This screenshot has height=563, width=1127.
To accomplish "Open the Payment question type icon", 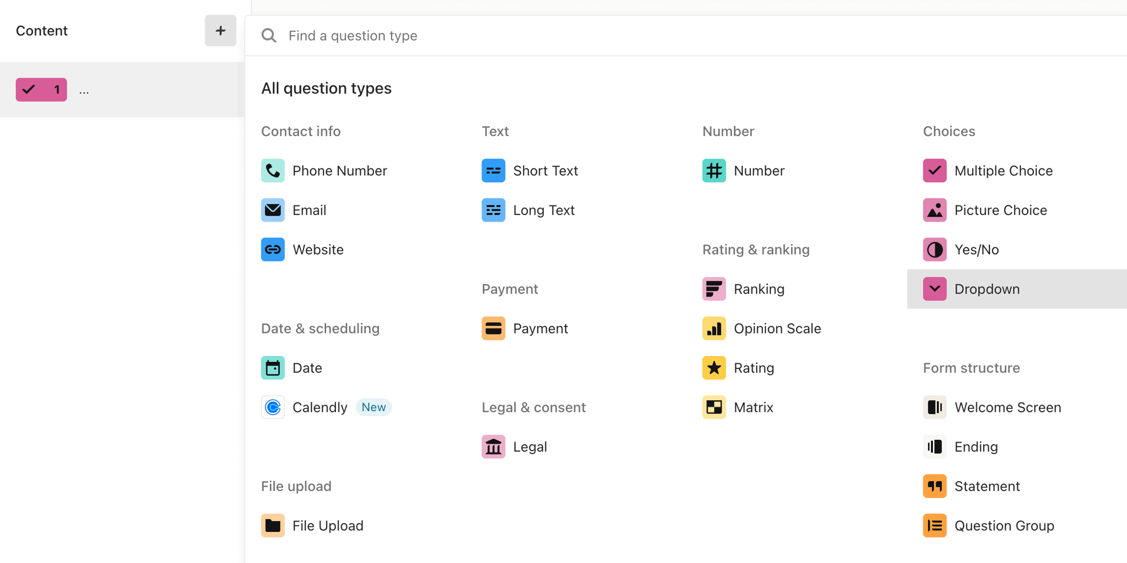I will pyautogui.click(x=493, y=328).
